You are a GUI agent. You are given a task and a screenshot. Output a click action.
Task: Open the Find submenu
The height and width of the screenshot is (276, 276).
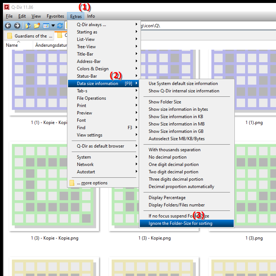point(103,128)
